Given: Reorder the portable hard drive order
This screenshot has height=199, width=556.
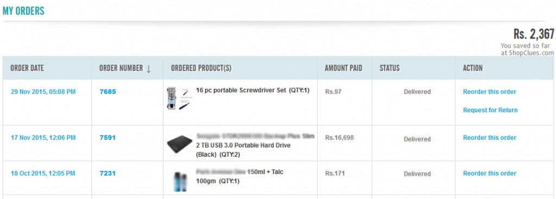Looking at the screenshot, I should click(490, 138).
